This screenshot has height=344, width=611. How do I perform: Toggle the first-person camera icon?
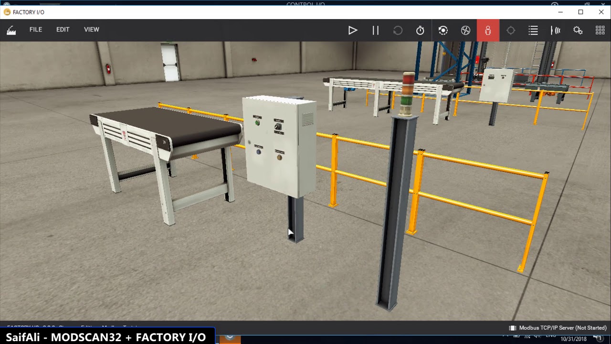[x=488, y=31]
